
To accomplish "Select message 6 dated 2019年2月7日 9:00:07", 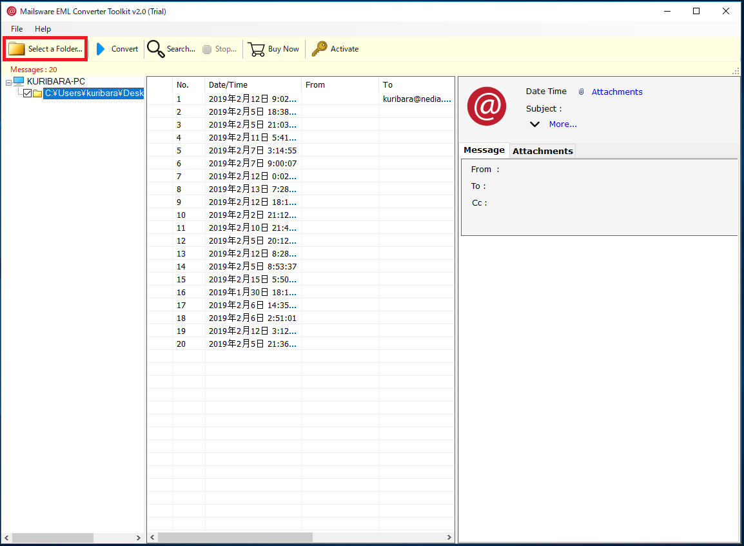I will pyautogui.click(x=300, y=163).
